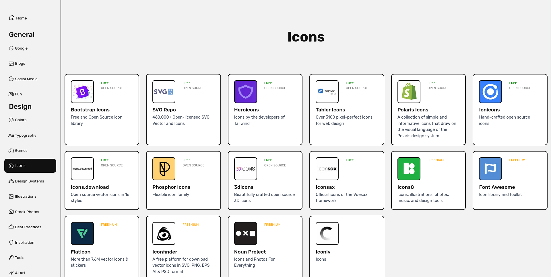Open the Heroicons title link
The image size is (551, 277).
pyautogui.click(x=246, y=110)
